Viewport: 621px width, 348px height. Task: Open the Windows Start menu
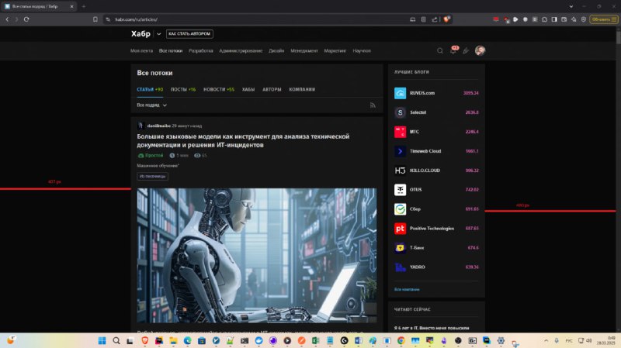tap(102, 340)
